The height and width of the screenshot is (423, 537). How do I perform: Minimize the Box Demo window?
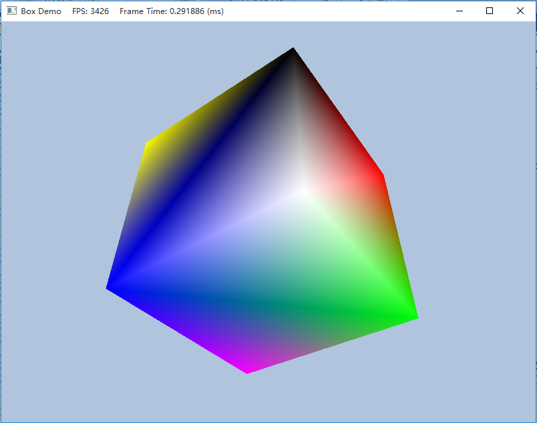[x=460, y=11]
